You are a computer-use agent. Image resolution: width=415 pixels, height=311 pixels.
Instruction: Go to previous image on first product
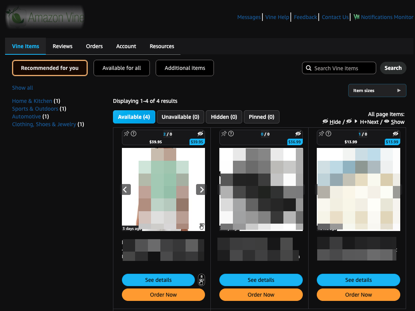[x=125, y=189]
